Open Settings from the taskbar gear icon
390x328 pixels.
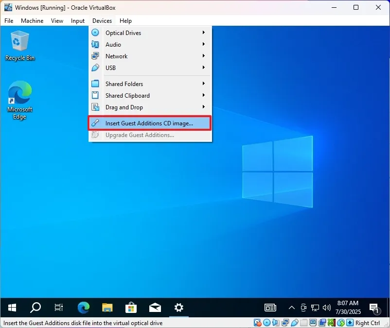tap(178, 308)
